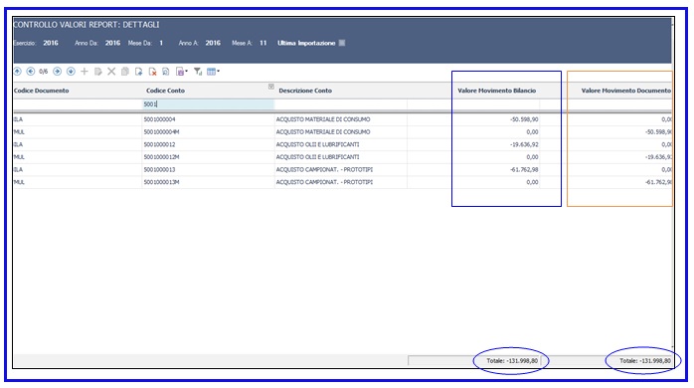Go to the previous record arrow
This screenshot has height=388, width=694.
pyautogui.click(x=31, y=72)
